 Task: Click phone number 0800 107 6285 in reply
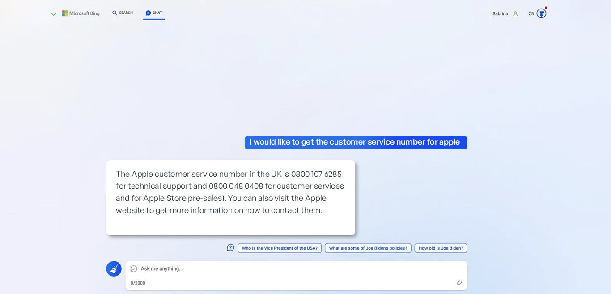click(316, 174)
